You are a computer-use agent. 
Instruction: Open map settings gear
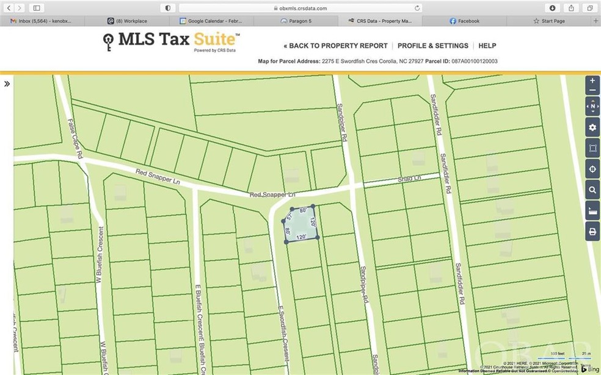[592, 127]
